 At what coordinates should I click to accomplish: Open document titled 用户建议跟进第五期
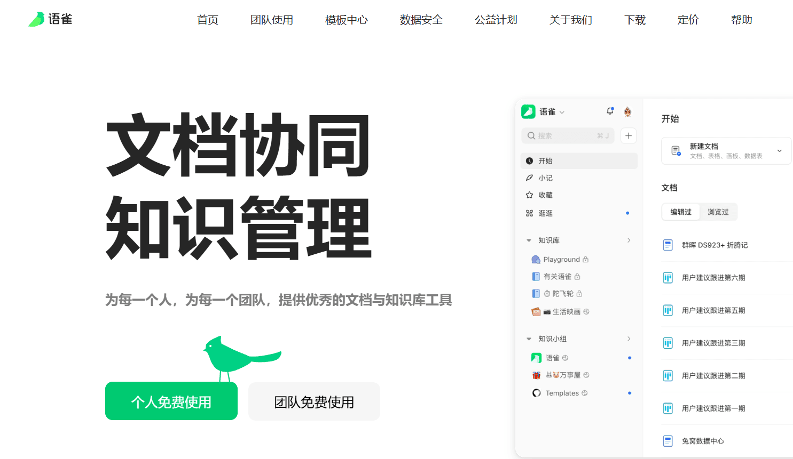pyautogui.click(x=713, y=311)
